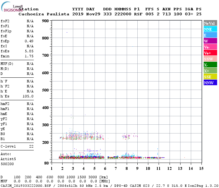Select the NNW blue legend swatch

tap(210, 83)
